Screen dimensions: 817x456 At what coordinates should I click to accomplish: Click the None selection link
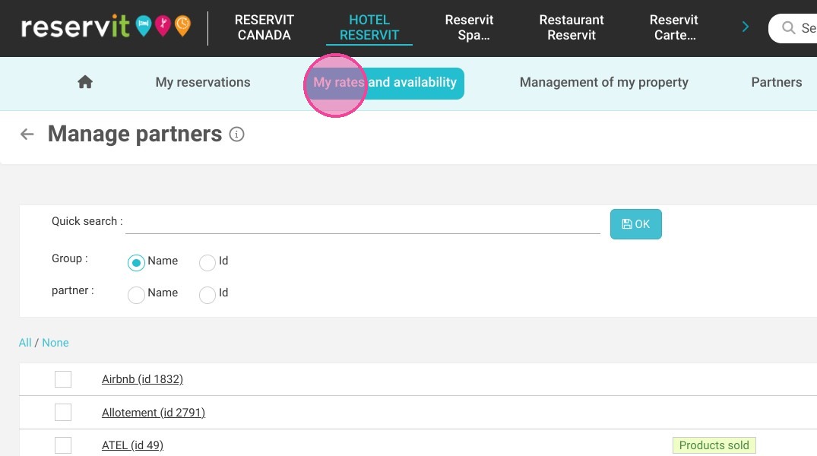pyautogui.click(x=55, y=343)
